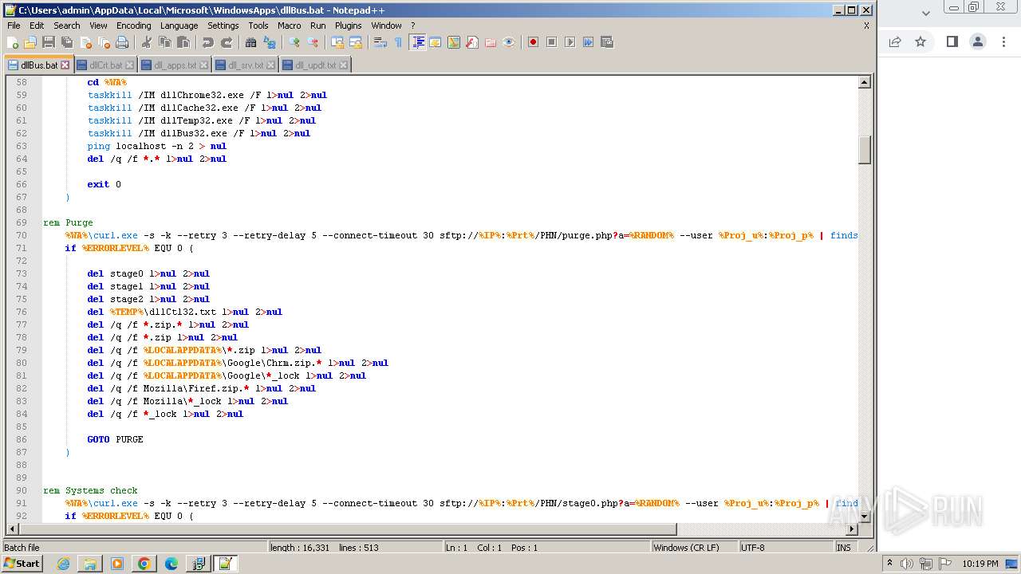Open the Settings menu
The image size is (1021, 574).
pyautogui.click(x=223, y=26)
